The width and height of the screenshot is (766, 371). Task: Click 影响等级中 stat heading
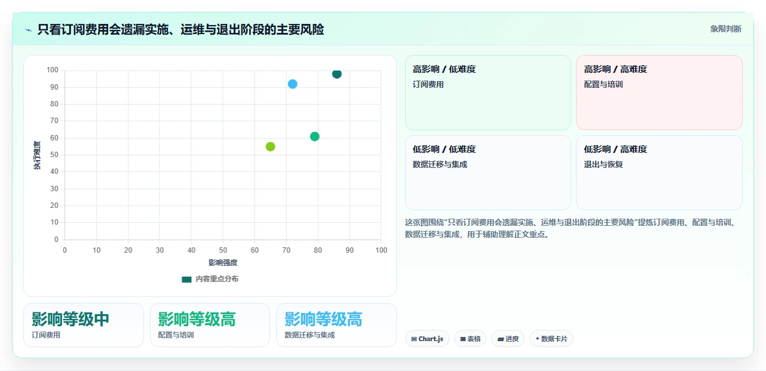[71, 320]
